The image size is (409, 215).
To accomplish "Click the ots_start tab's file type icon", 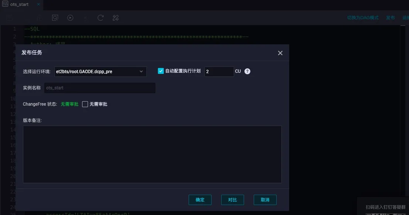I will pos(5,4).
